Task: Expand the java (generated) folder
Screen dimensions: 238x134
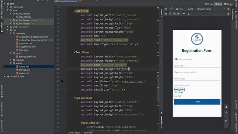Action: (x=7, y=27)
